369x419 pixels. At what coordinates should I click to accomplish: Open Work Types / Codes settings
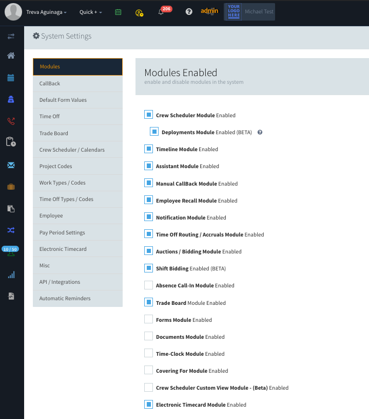pos(77,183)
